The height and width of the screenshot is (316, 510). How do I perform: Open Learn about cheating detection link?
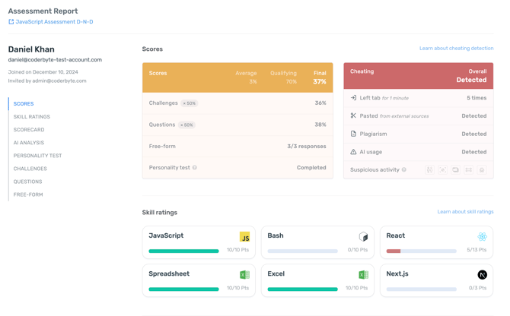click(x=456, y=49)
